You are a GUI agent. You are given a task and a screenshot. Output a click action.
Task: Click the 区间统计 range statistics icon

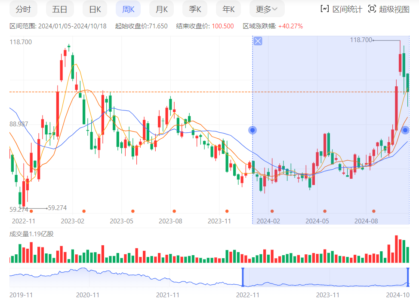pyautogui.click(x=325, y=9)
